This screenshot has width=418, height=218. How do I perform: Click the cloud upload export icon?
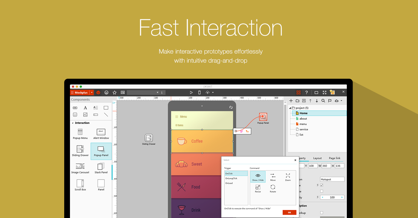tap(207, 92)
